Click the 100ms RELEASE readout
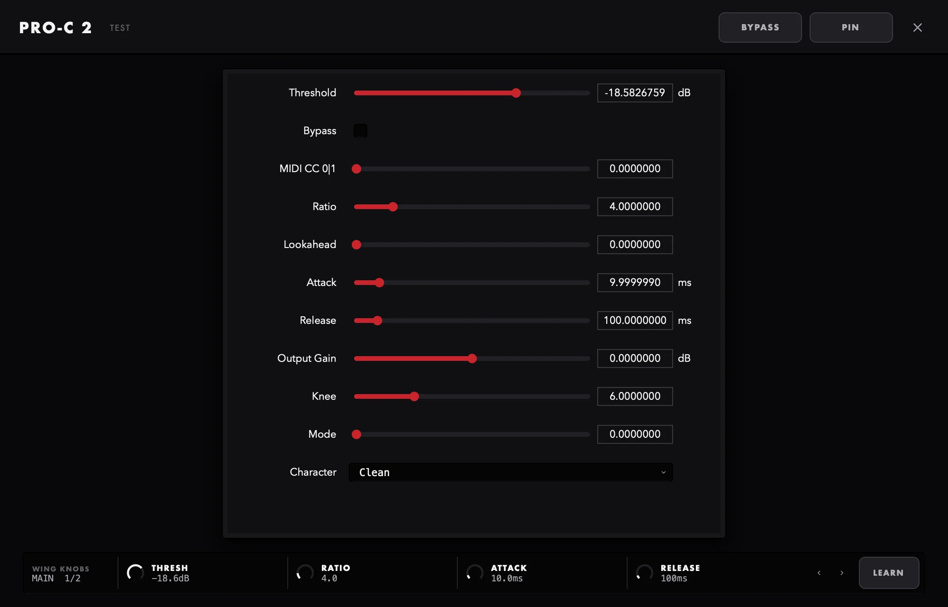 coord(674,579)
